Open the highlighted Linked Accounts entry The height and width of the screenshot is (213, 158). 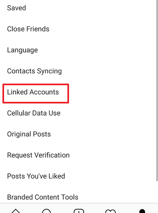pyautogui.click(x=36, y=93)
